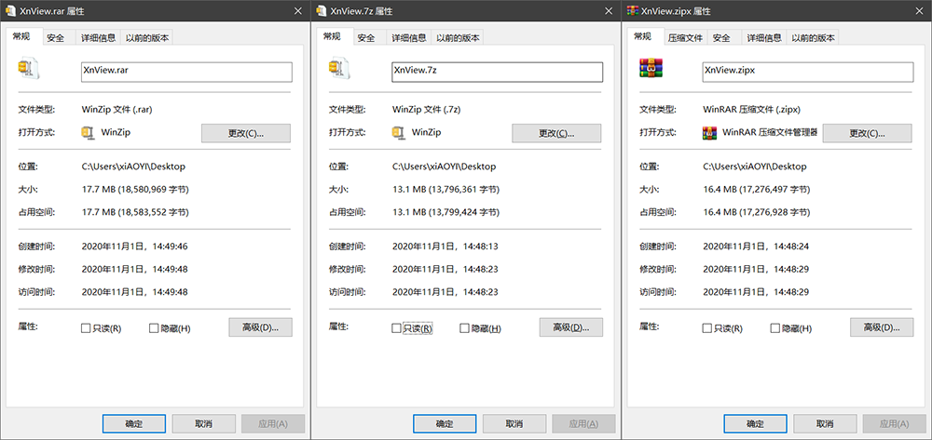Open 高级(D)... settings in XnView.rar window

click(260, 327)
